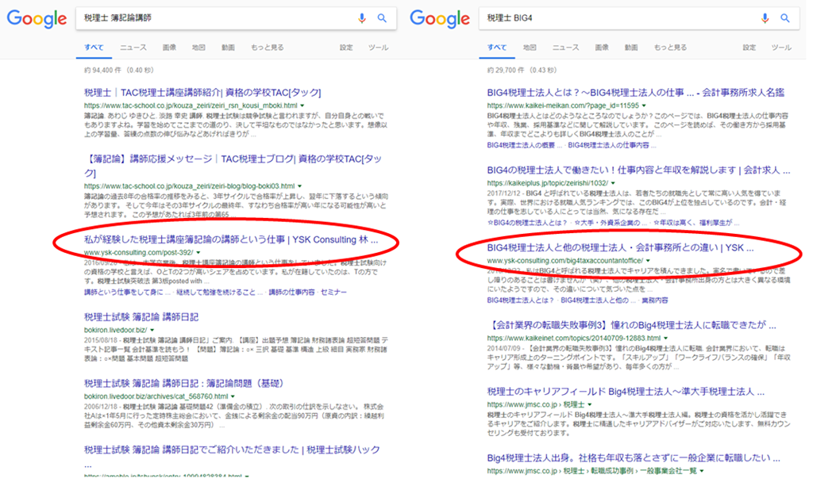Open 税理士のキャリアフィールド Big4税理士法人 result

pyautogui.click(x=626, y=392)
